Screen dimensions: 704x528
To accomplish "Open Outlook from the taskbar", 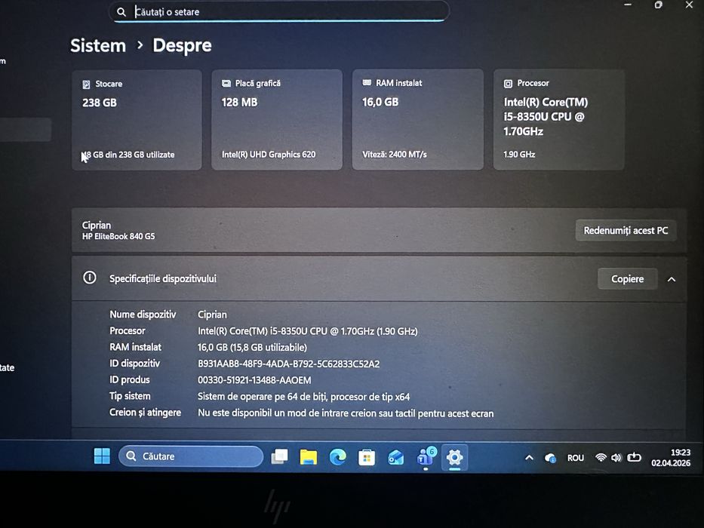I will click(395, 458).
